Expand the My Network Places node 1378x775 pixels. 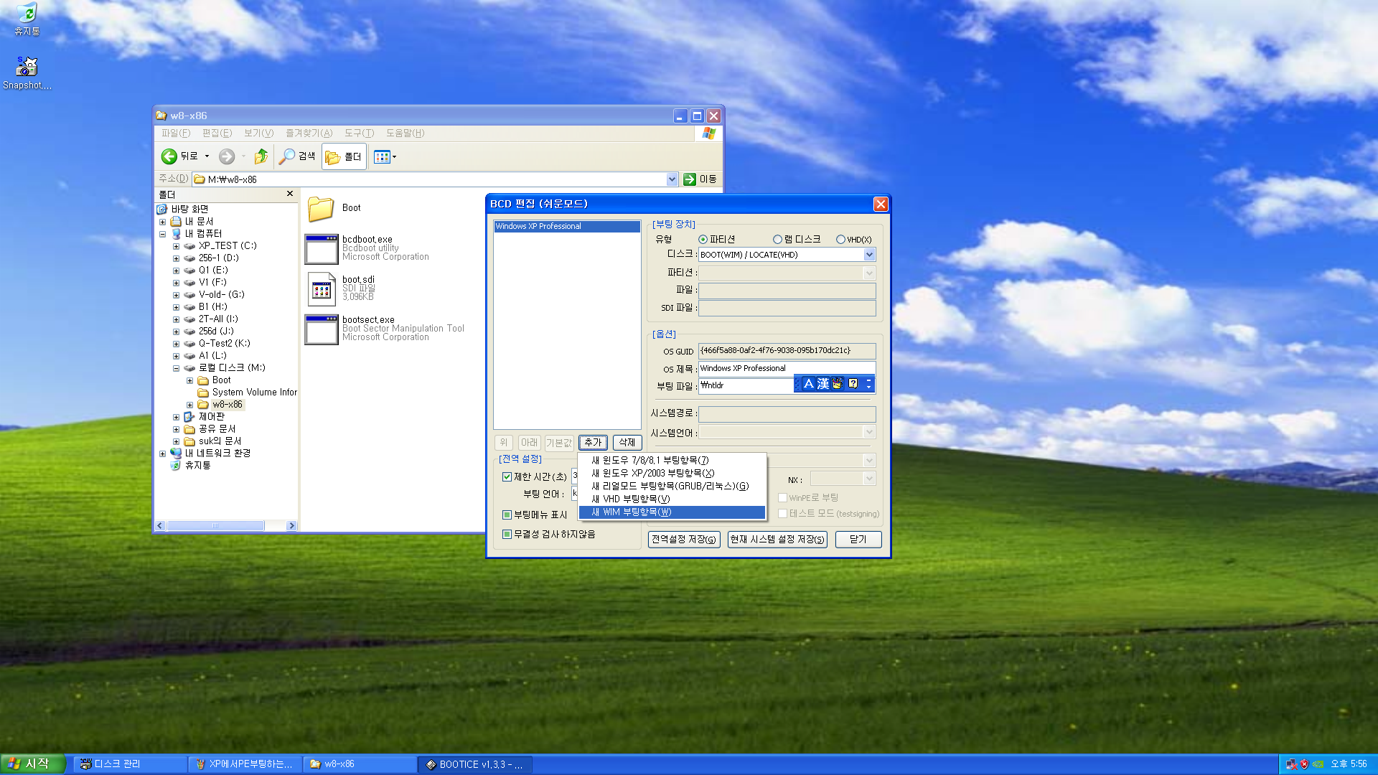tap(162, 454)
